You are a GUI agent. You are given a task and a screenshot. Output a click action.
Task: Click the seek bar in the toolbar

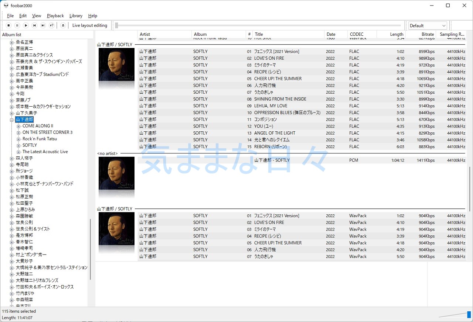point(258,25)
